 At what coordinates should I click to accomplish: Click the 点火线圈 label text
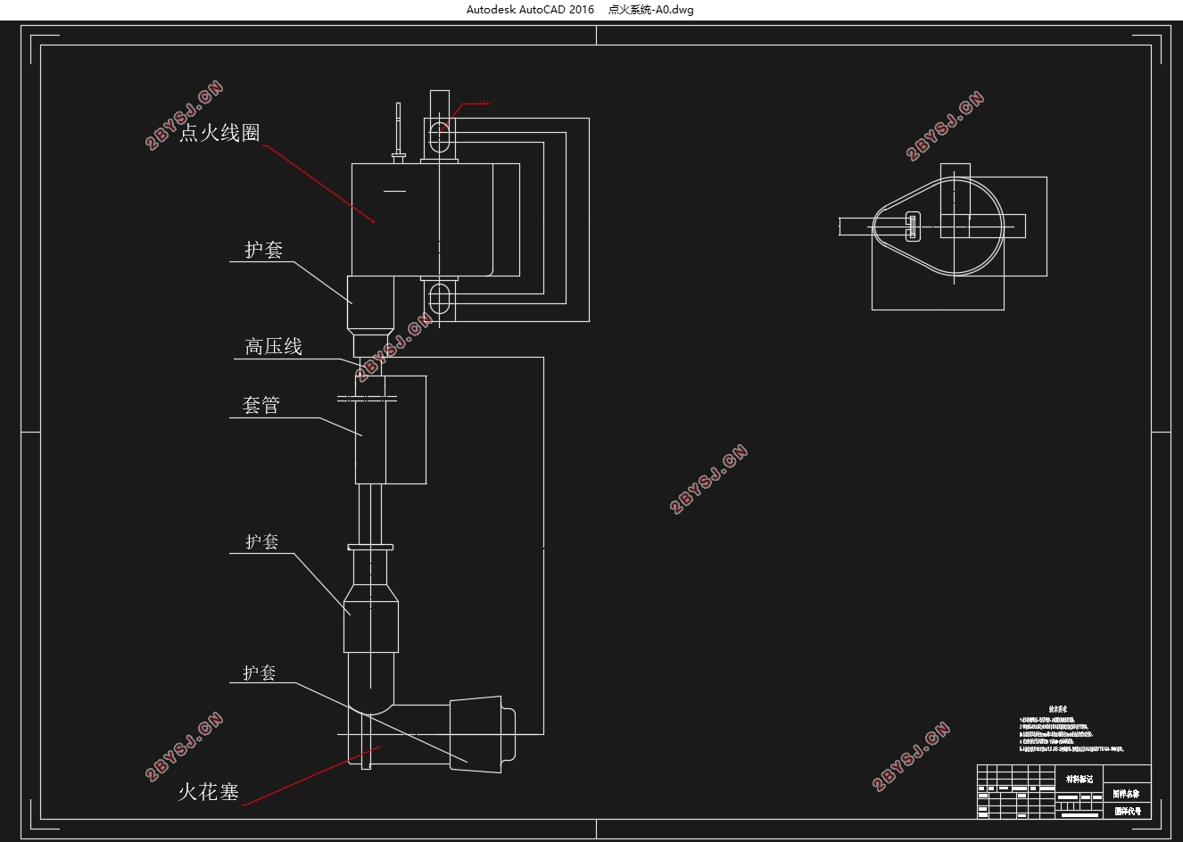pos(219,134)
